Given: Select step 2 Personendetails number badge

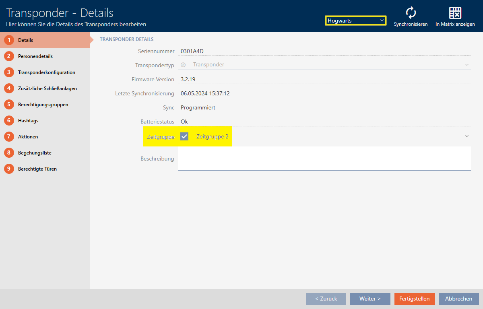Looking at the screenshot, I should point(9,56).
